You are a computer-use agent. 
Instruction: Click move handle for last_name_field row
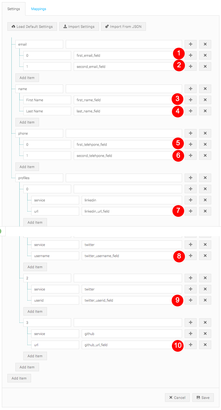coord(190,111)
